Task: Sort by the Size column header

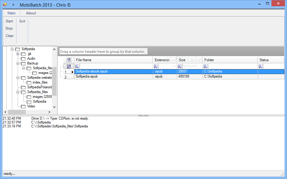Action: 190,60
